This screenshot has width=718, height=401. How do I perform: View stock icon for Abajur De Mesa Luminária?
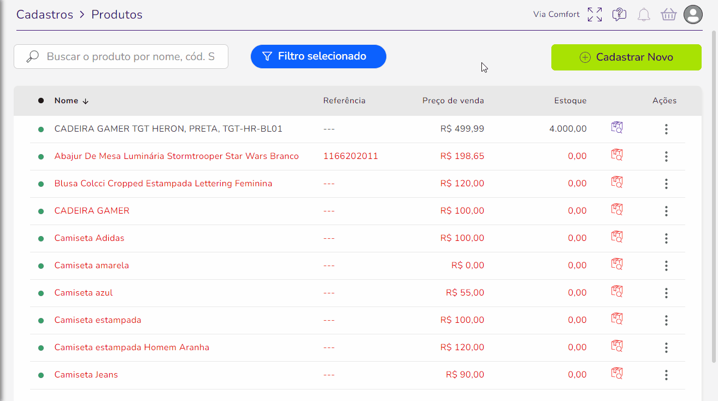pos(617,155)
